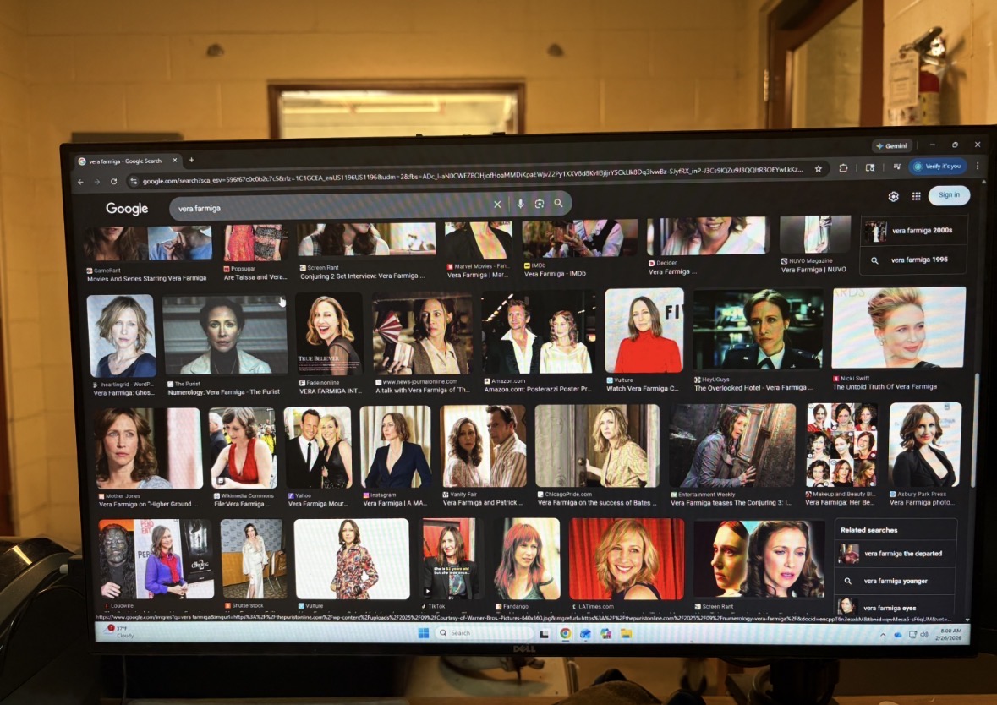Image resolution: width=997 pixels, height=705 pixels.
Task: Open the Google apps grid icon
Action: (917, 196)
